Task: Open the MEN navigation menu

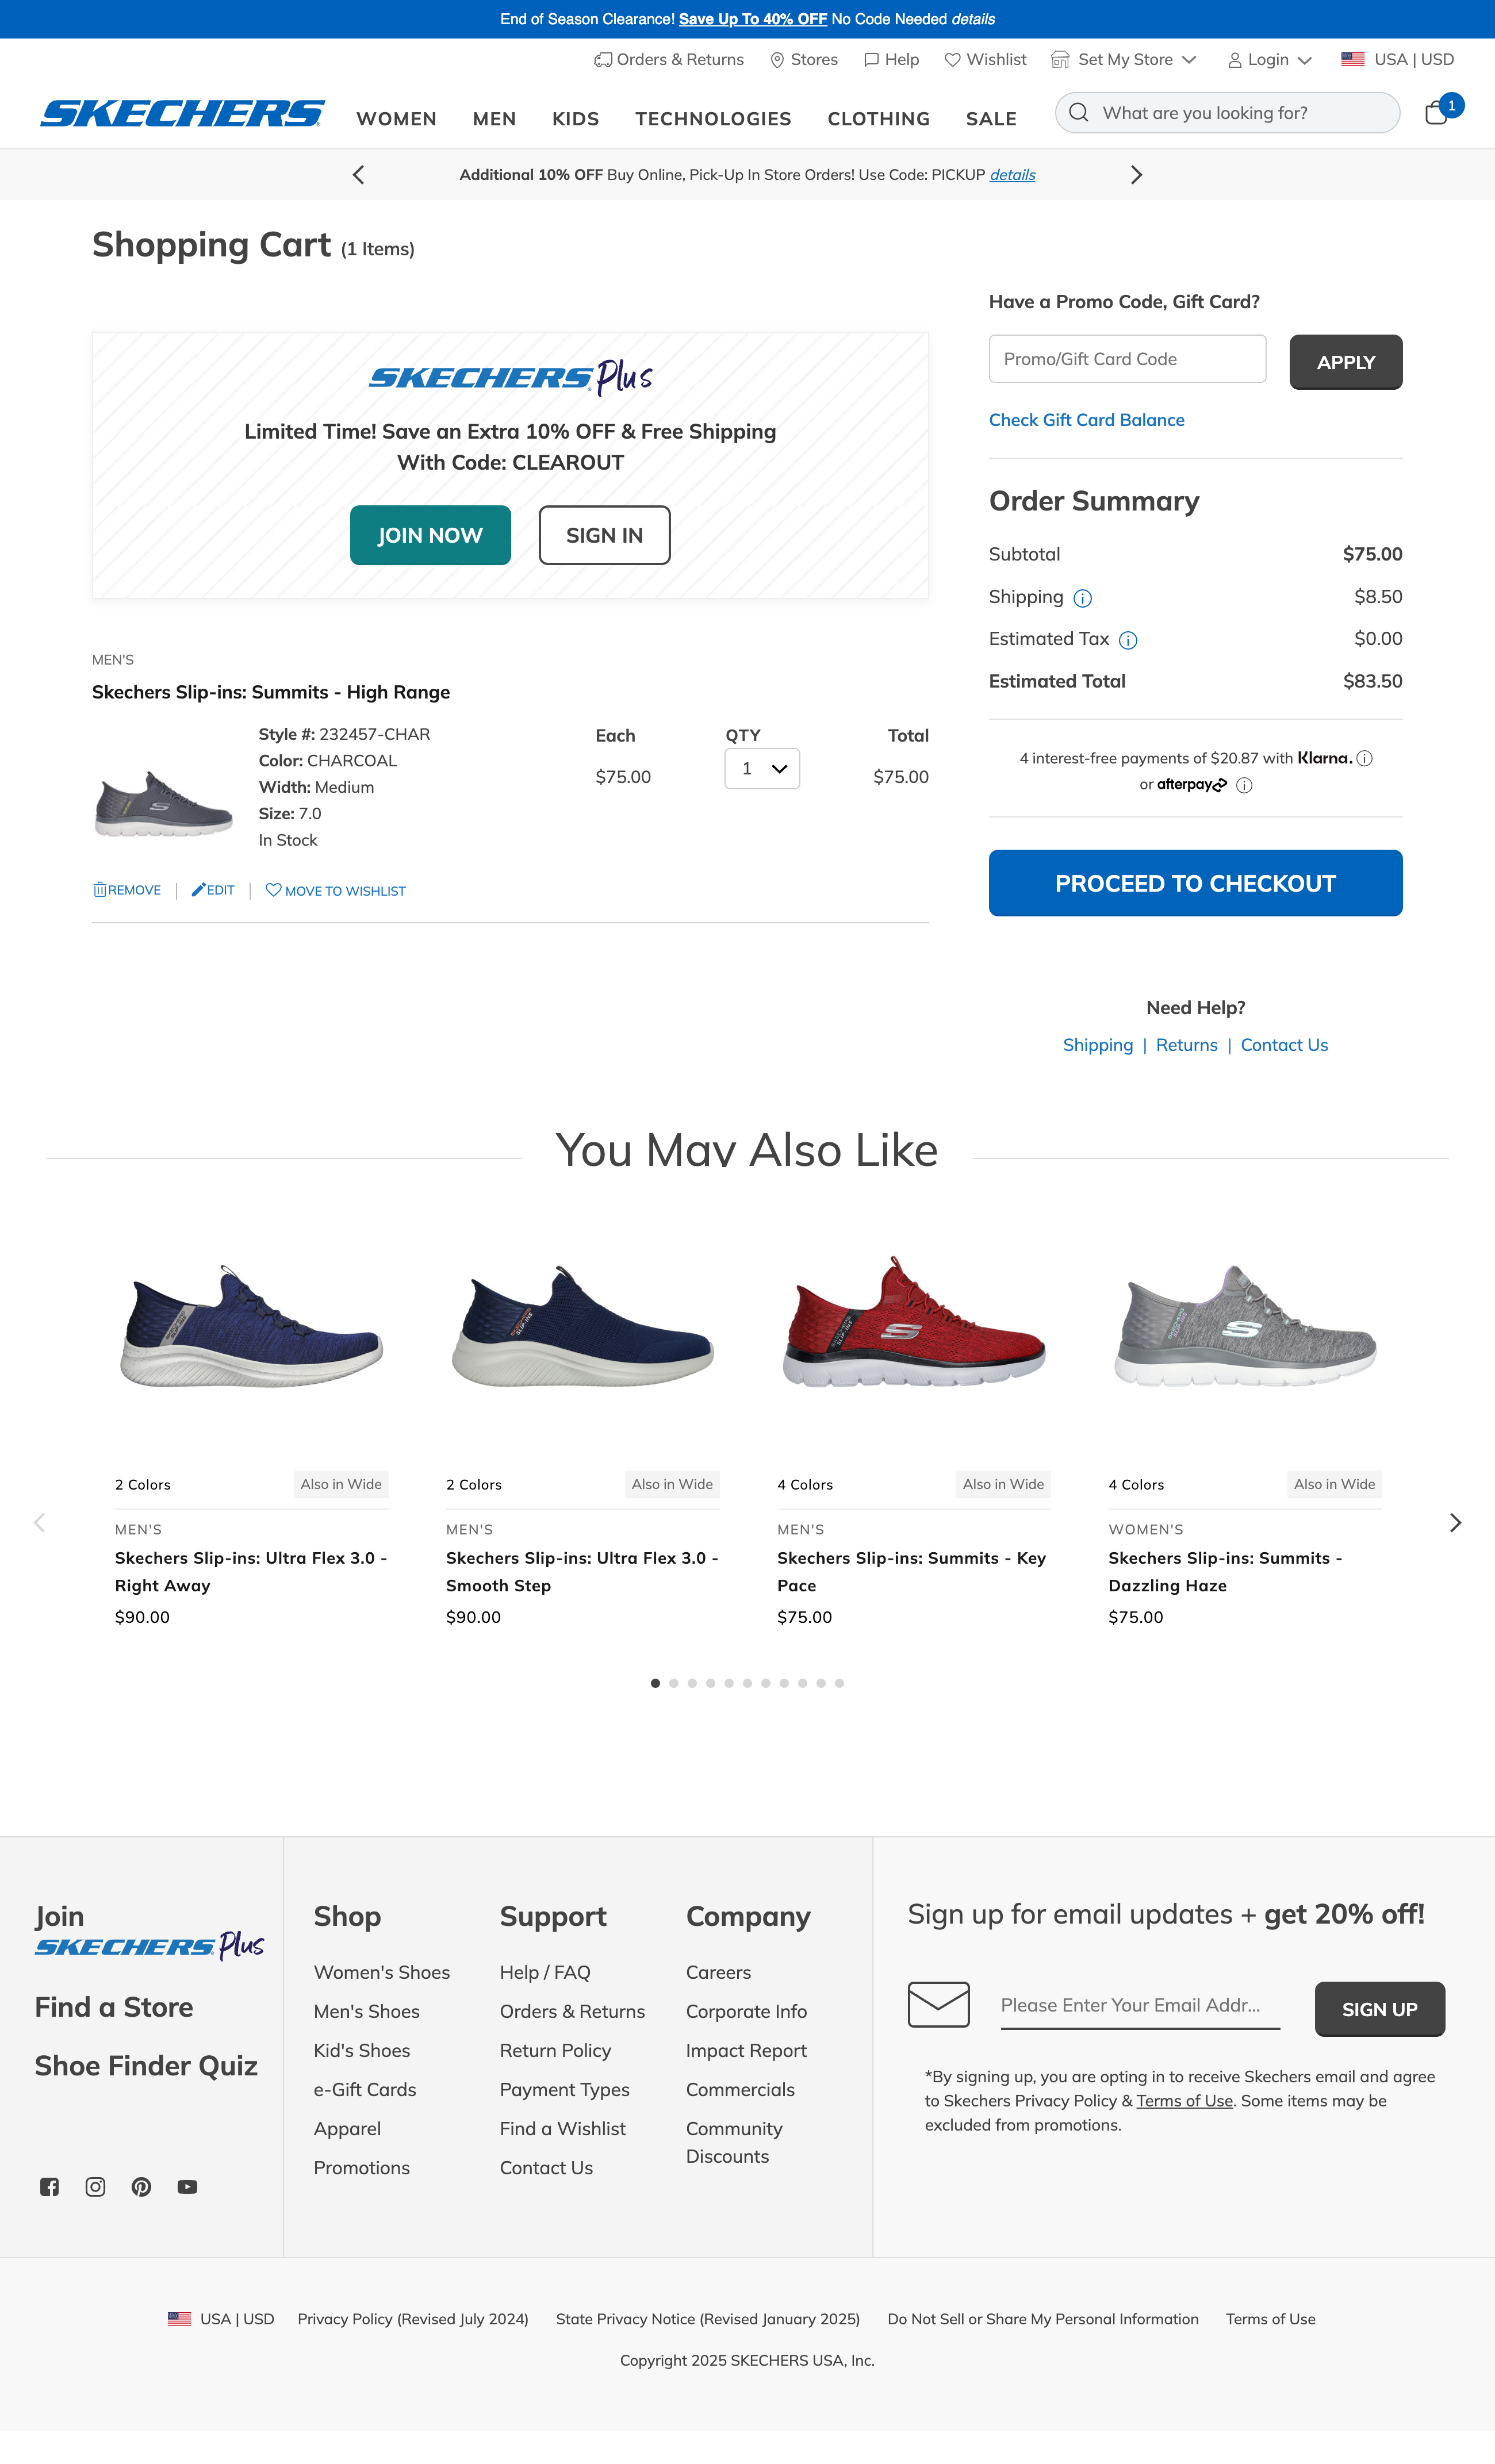Action: [x=494, y=118]
